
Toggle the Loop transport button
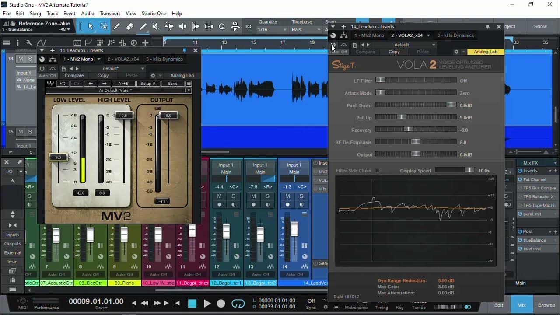(238, 304)
